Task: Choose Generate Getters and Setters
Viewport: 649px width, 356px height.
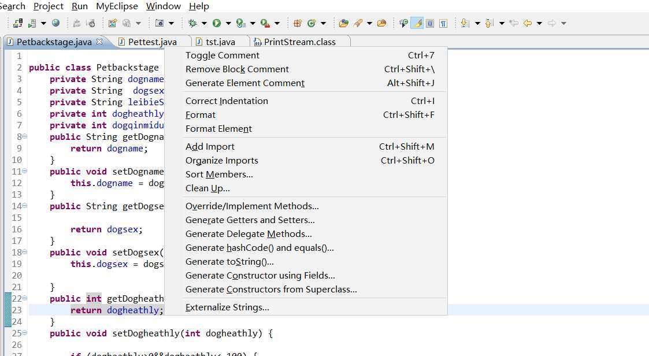Action: (x=306, y=220)
